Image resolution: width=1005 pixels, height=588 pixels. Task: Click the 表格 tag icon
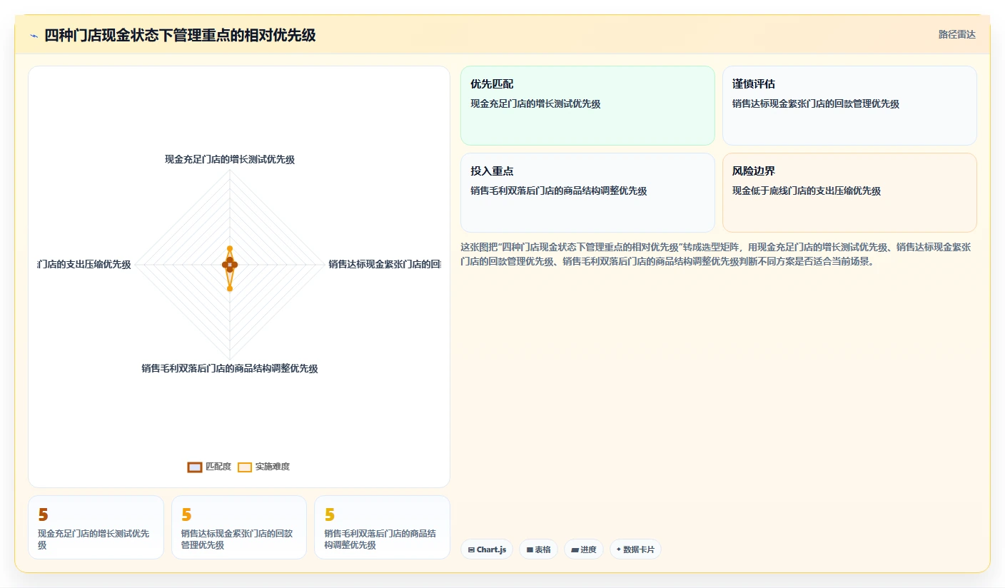(530, 550)
